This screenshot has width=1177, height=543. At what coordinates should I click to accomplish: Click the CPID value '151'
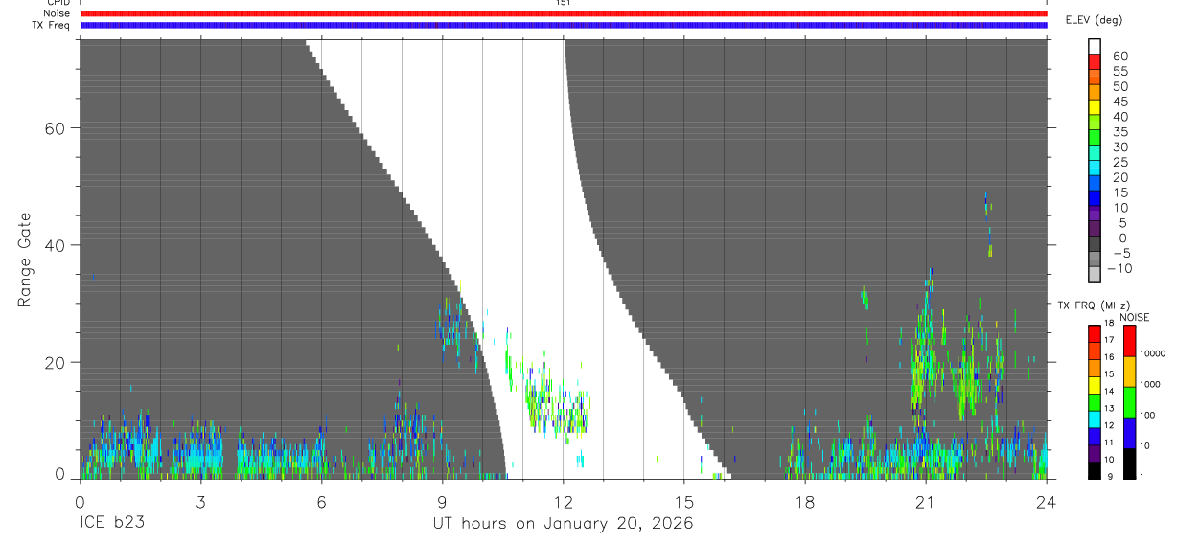click(x=564, y=3)
